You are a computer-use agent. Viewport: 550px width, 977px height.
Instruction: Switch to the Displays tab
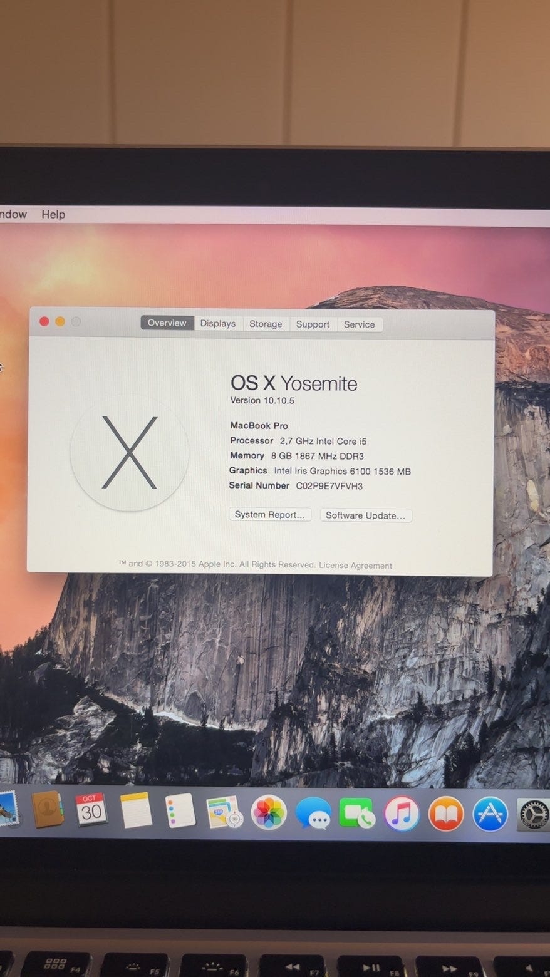(x=218, y=324)
